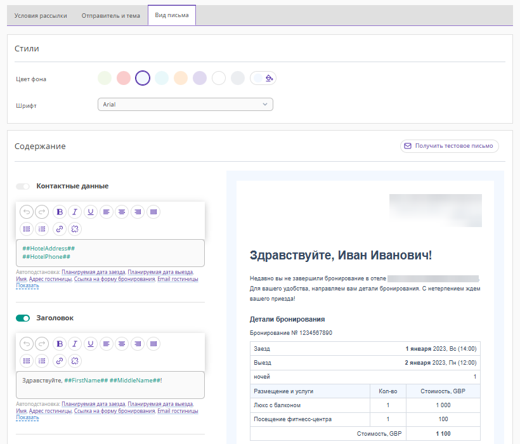Open the Отправитель и тема tab

111,16
